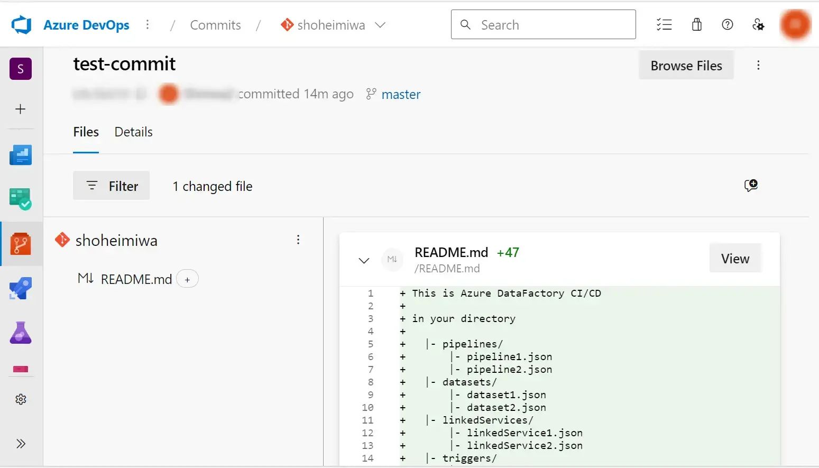The image size is (819, 468).
Task: Click the '+47' additions count
Action: pos(508,252)
